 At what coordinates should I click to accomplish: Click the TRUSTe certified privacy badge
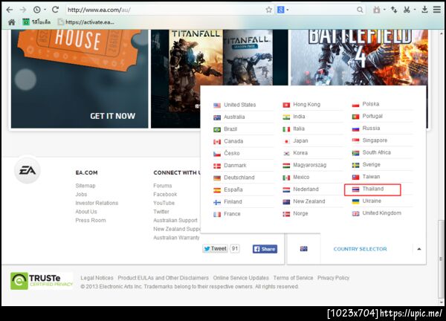[42, 281]
